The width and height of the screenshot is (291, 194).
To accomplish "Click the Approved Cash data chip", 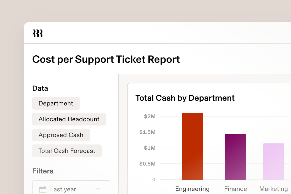I will point(61,135).
